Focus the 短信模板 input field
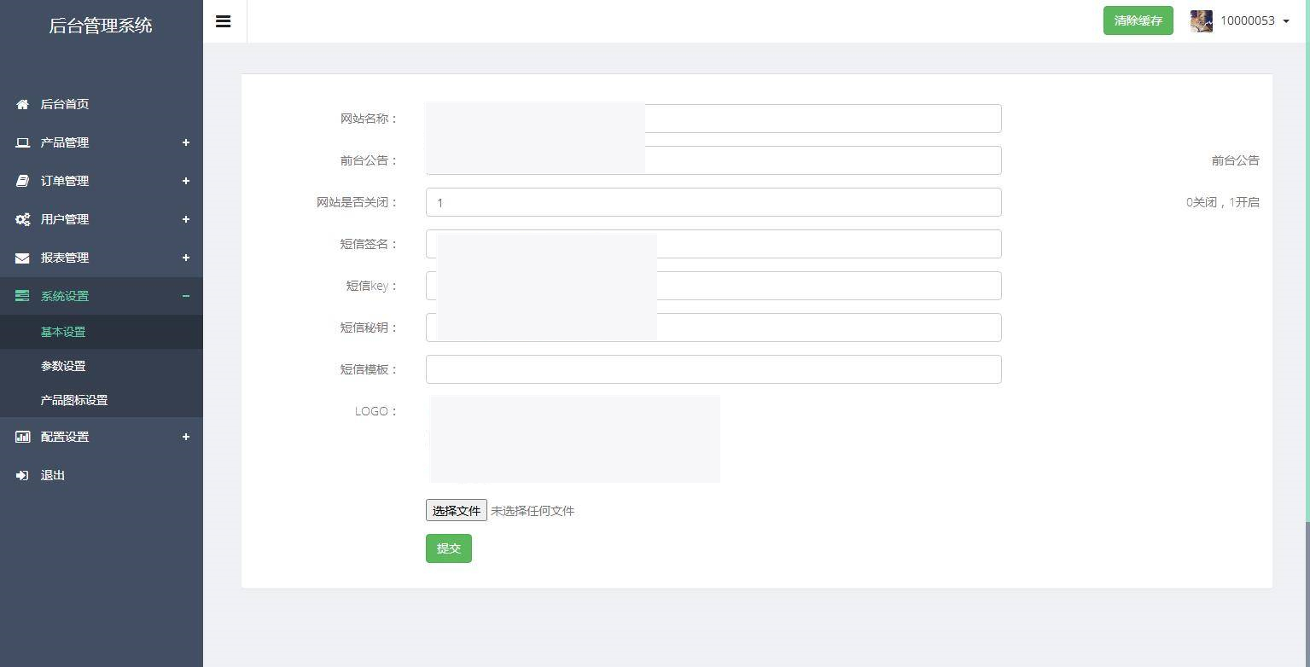1310x667 pixels. (713, 369)
